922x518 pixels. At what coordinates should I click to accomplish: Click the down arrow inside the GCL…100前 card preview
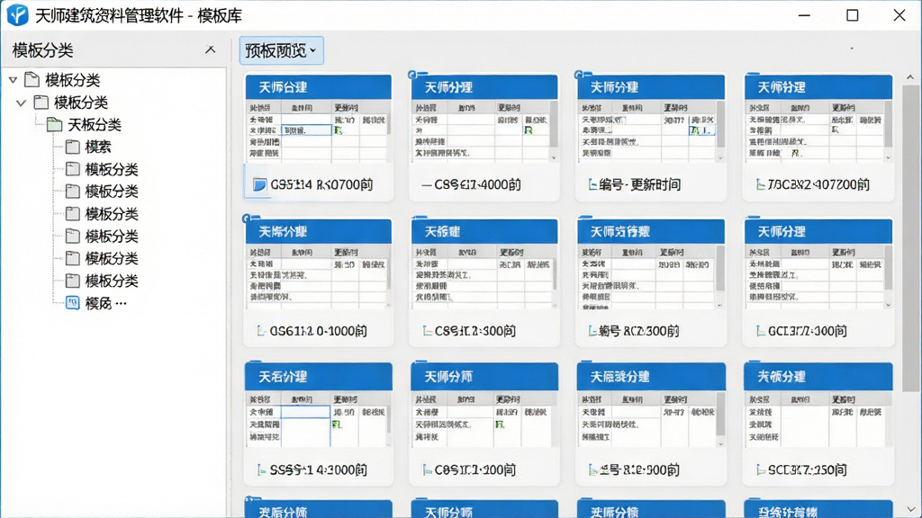[x=888, y=305]
